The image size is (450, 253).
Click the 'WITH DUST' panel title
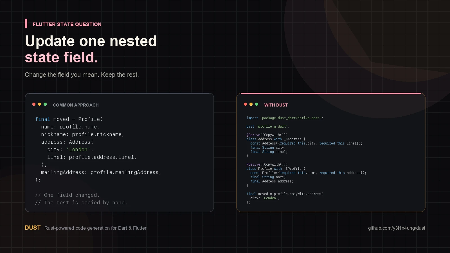[x=276, y=105]
